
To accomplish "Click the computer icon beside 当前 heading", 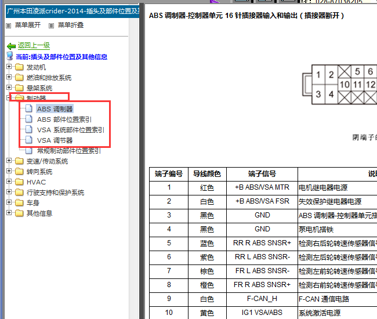I will [10, 56].
